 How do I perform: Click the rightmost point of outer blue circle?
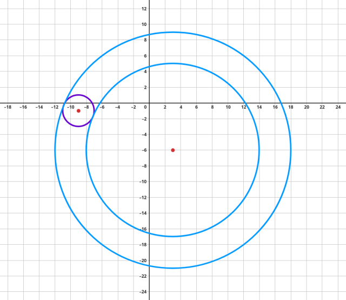pyautogui.click(x=291, y=150)
